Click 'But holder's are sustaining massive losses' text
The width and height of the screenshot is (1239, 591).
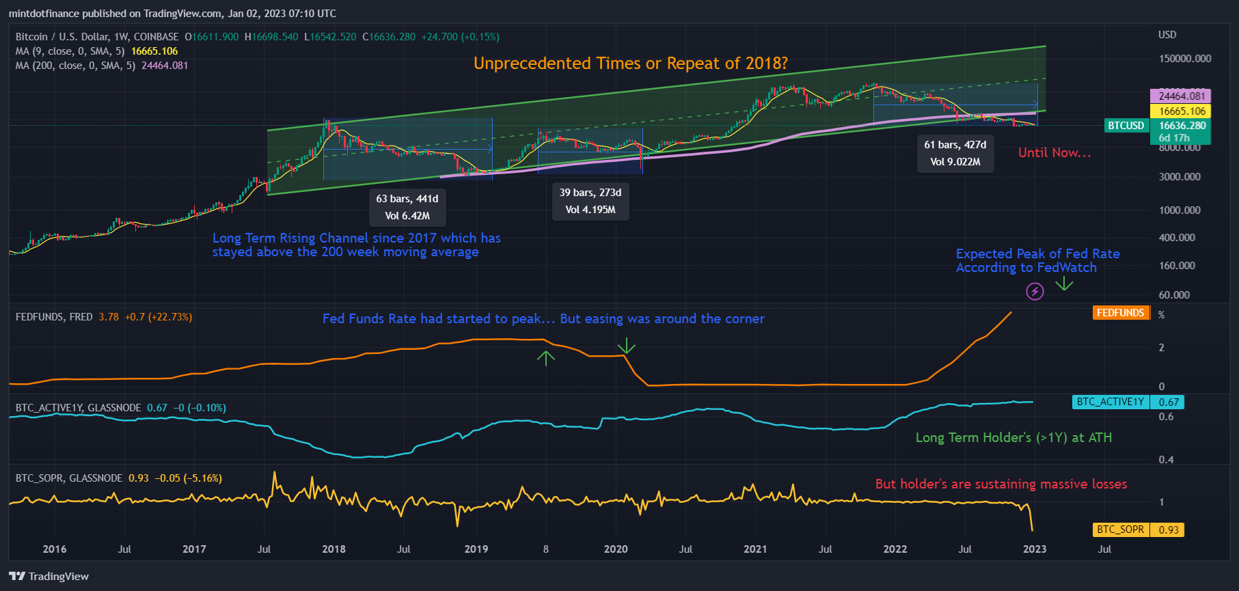pyautogui.click(x=1001, y=484)
